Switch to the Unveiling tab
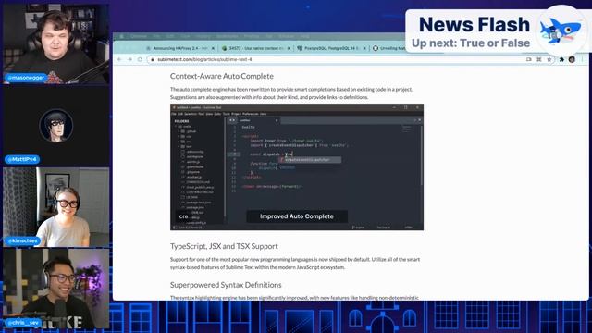 click(x=388, y=48)
